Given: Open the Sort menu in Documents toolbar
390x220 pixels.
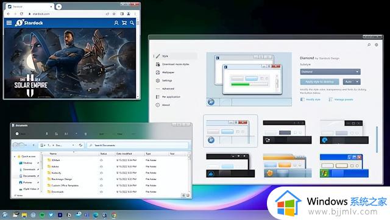Looking at the screenshot, I should [x=102, y=134].
